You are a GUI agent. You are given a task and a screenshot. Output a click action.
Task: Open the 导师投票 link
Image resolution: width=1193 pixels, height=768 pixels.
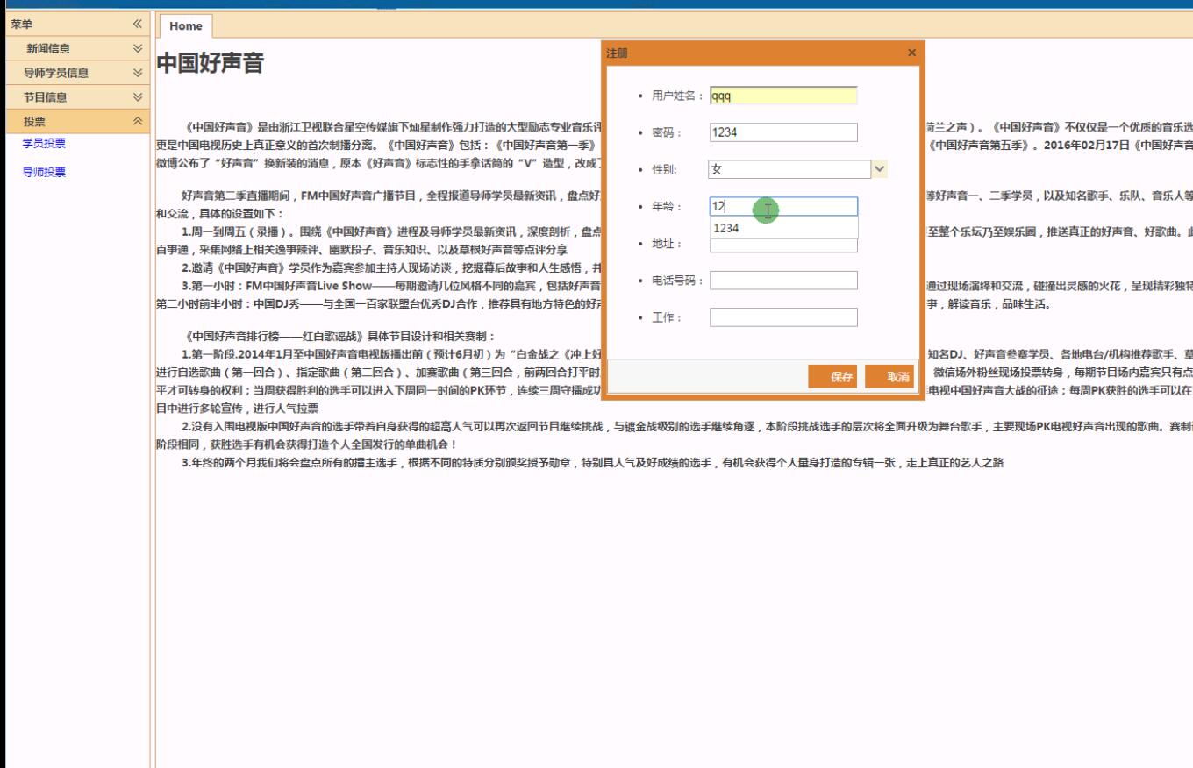click(x=44, y=172)
